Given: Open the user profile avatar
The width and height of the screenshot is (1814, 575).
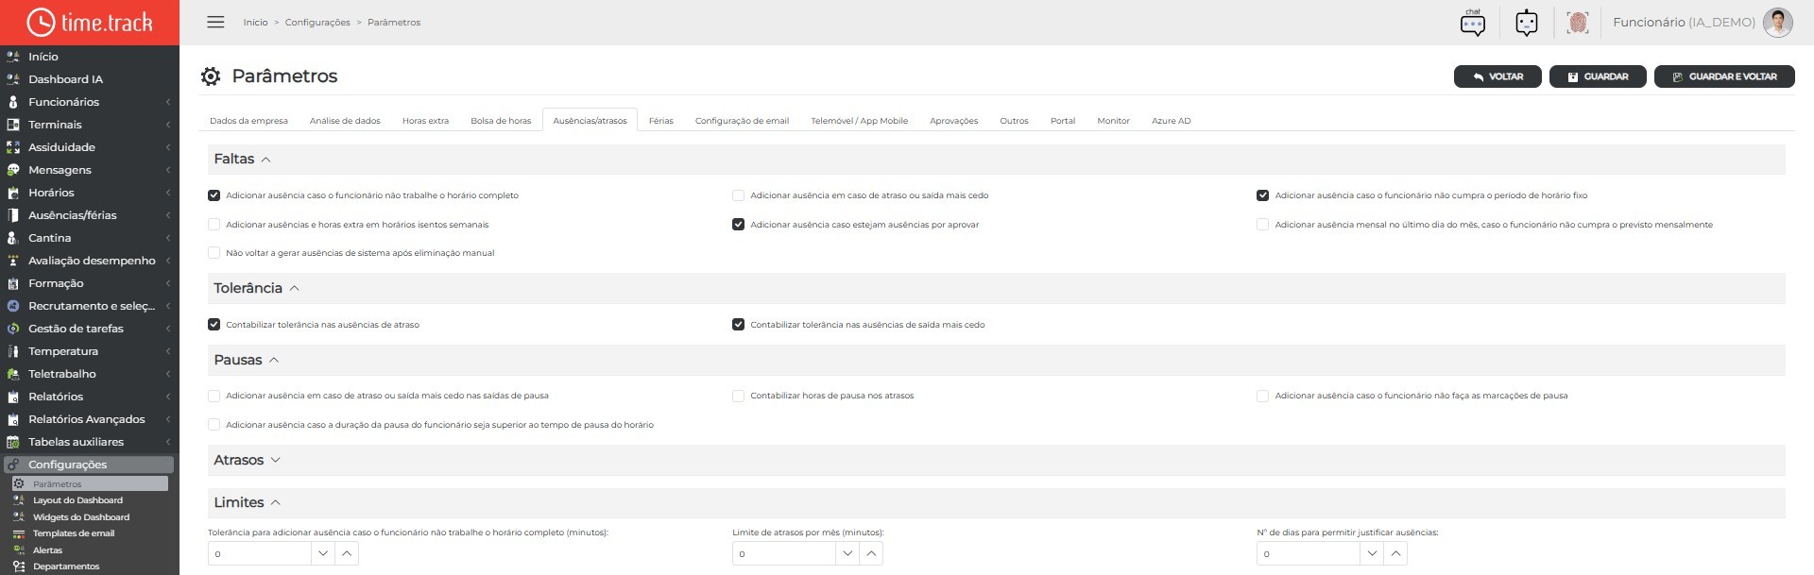Looking at the screenshot, I should 1777,23.
